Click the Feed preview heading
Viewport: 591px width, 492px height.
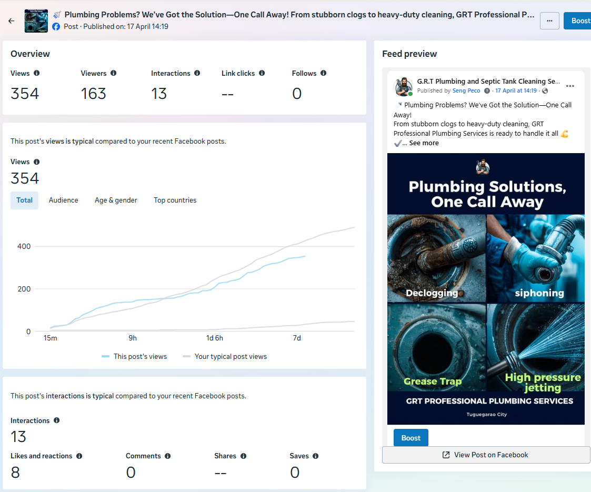point(410,54)
